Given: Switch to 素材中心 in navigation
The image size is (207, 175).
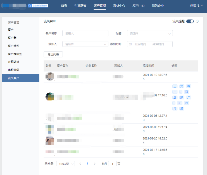Looking at the screenshot, I should (119, 6).
